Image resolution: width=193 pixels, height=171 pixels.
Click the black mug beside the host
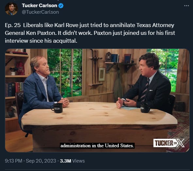click(145, 108)
